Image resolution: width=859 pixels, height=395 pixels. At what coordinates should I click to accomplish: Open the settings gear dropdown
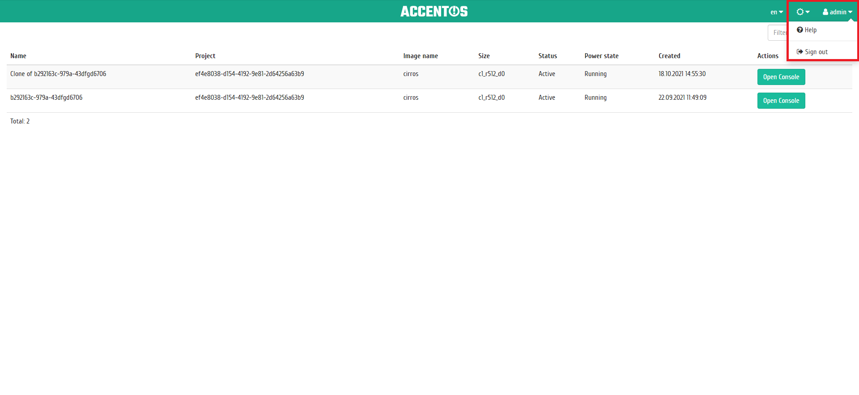803,12
